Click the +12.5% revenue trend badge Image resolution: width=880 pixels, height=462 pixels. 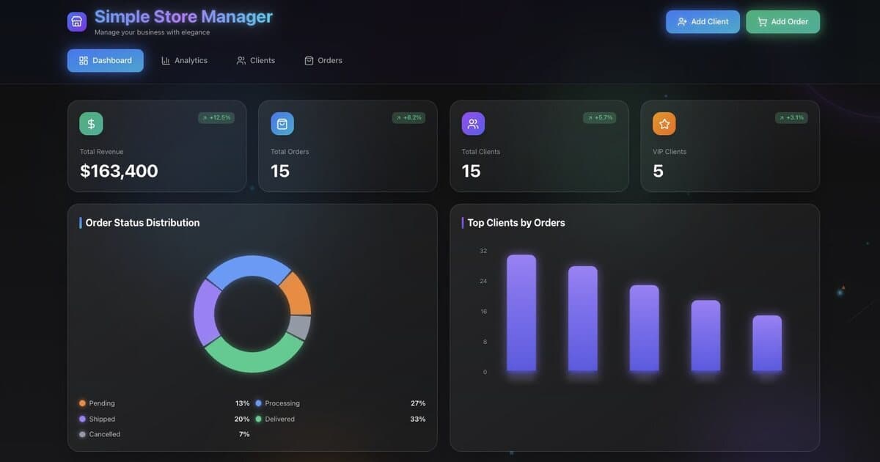click(216, 117)
